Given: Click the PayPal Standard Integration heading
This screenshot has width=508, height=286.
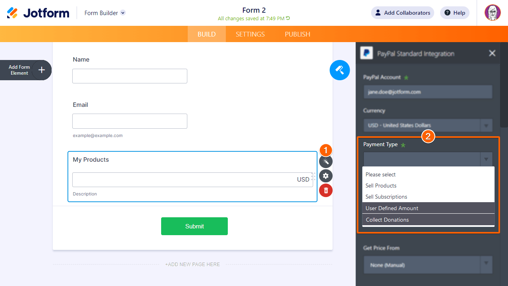Looking at the screenshot, I should 416,54.
